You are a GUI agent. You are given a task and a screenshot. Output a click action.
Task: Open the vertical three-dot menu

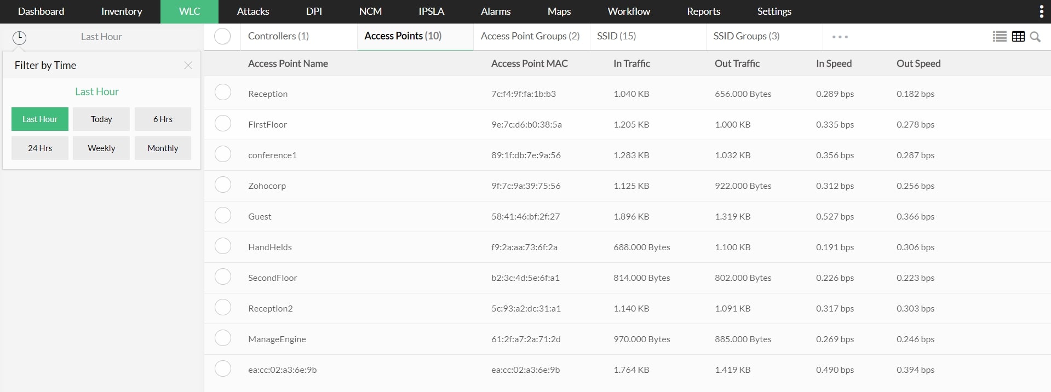click(1041, 11)
